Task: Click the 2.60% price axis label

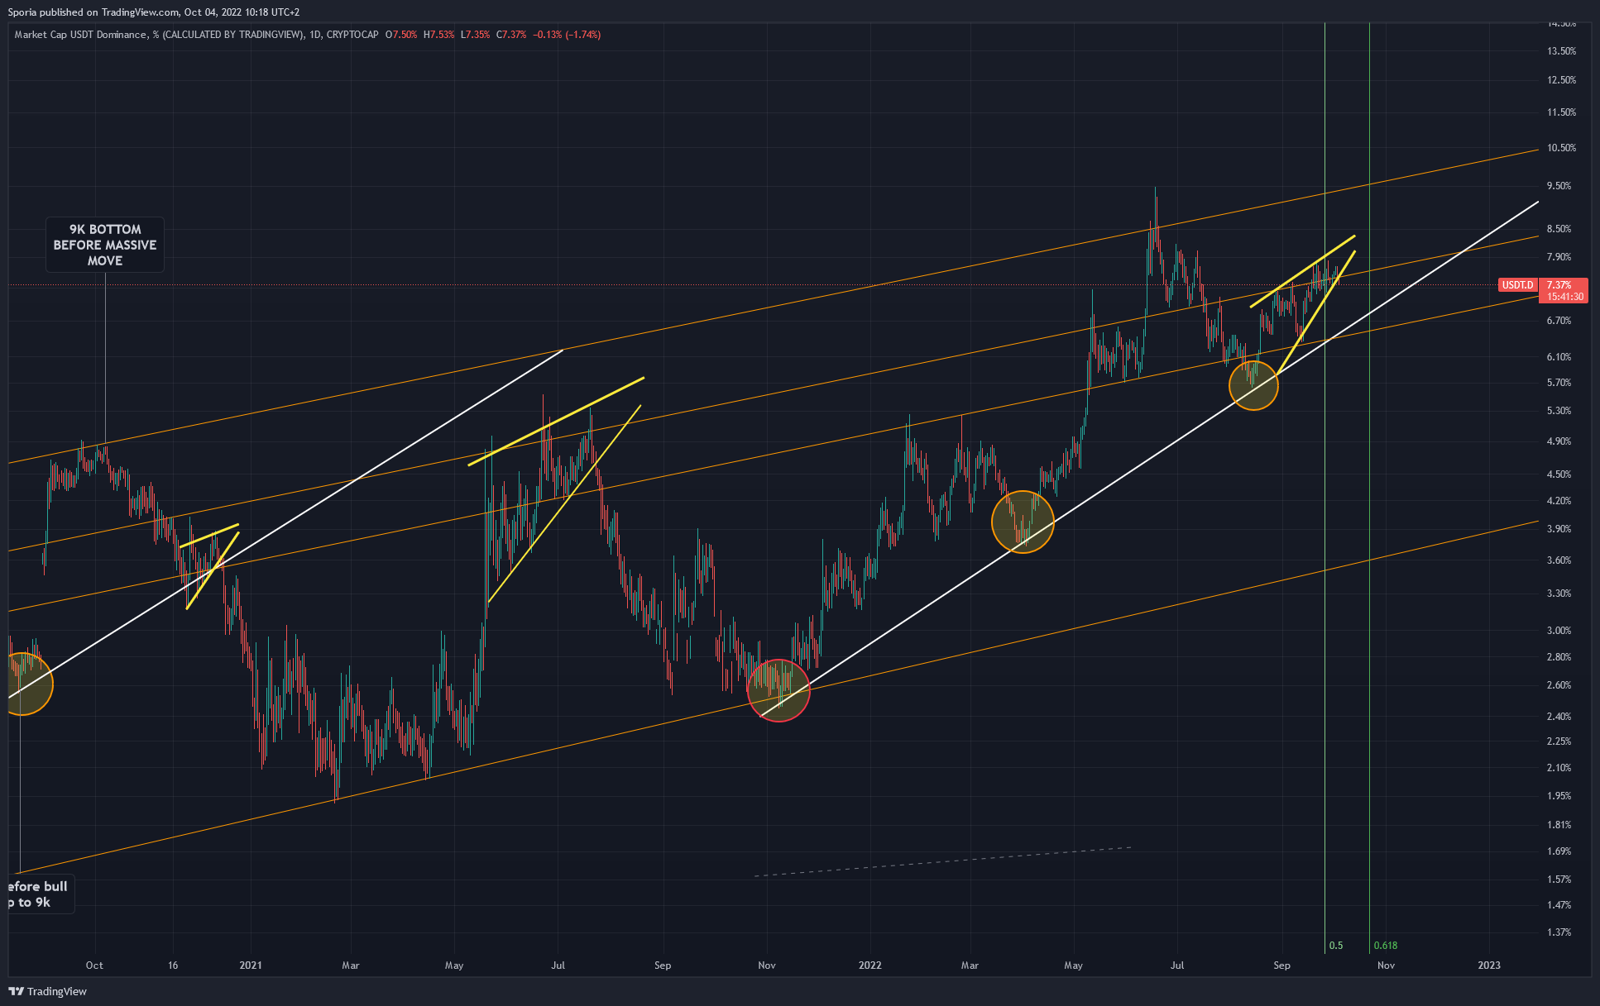Action: [1559, 685]
